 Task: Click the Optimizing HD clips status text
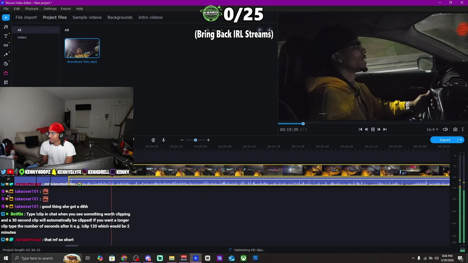(250, 250)
